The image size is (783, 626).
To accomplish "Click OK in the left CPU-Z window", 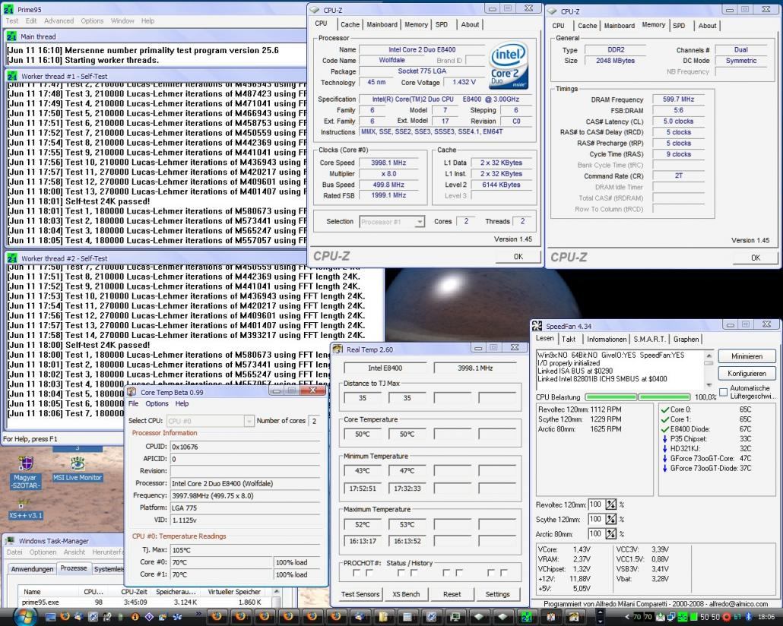I will pos(518,257).
